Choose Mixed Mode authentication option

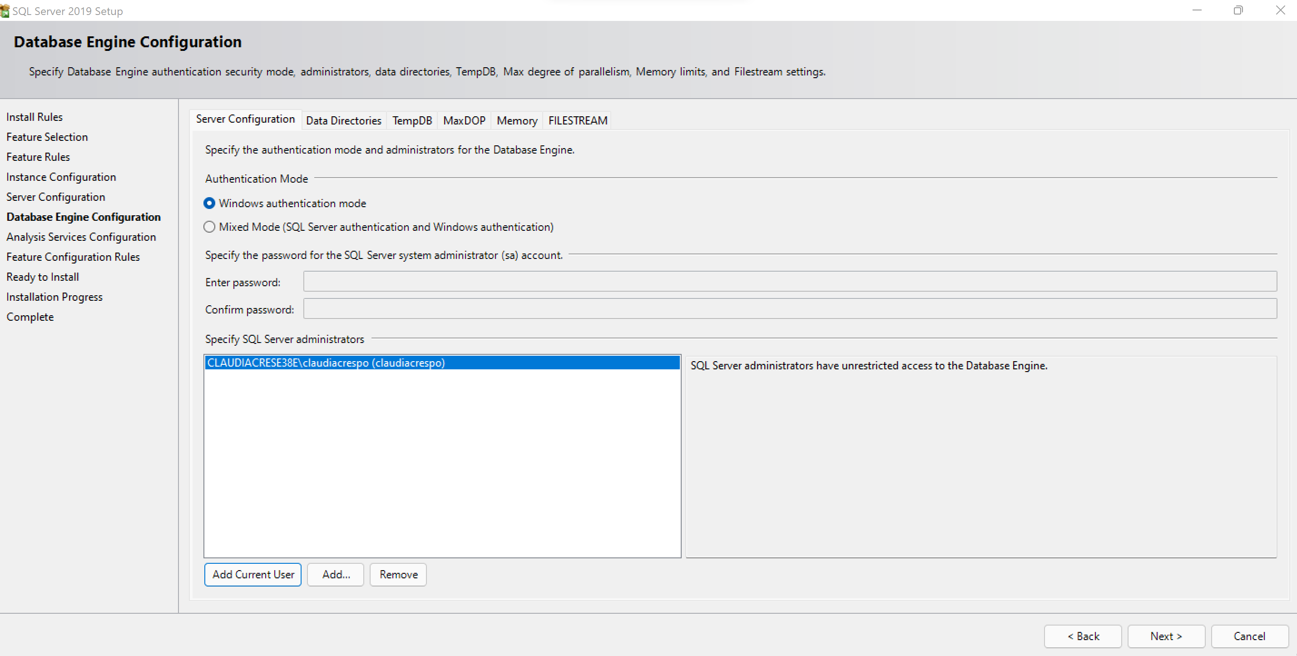209,227
